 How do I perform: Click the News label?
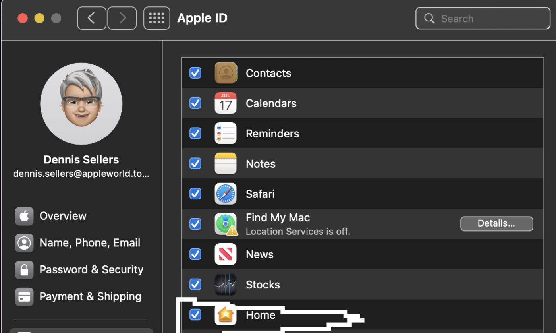tap(260, 254)
